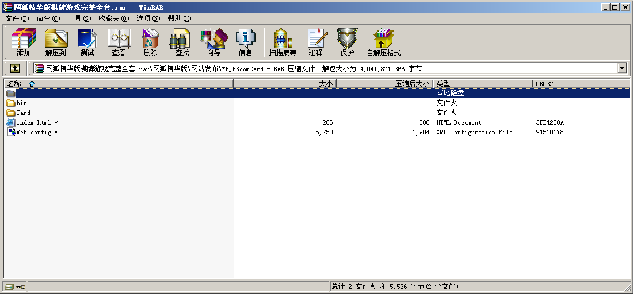Select the Web.config file entry
Image resolution: width=633 pixels, height=294 pixels.
[x=33, y=132]
